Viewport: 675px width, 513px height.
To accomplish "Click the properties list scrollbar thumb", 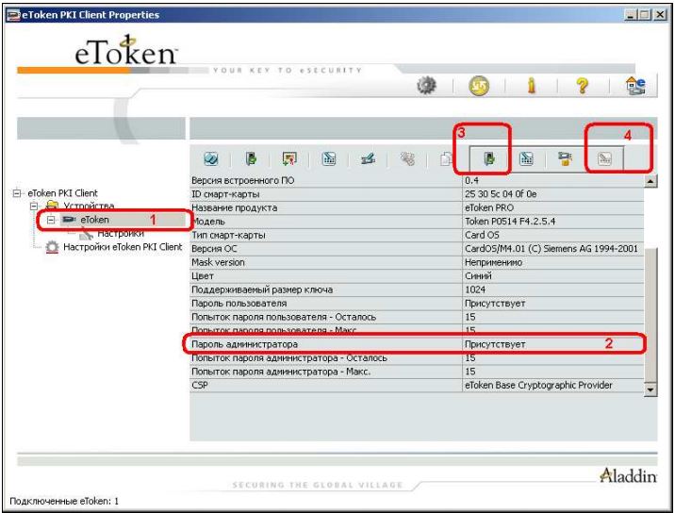I will [x=650, y=315].
